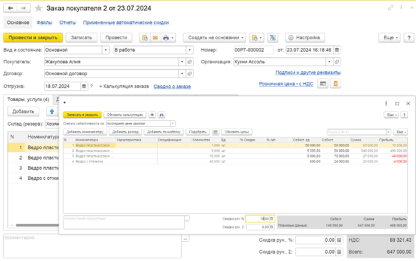Select Товары, услуги (4) tab
This screenshot has width=416, height=261.
[29, 99]
